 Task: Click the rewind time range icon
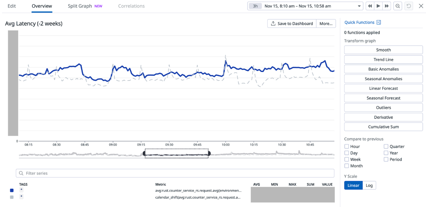[x=370, y=6]
